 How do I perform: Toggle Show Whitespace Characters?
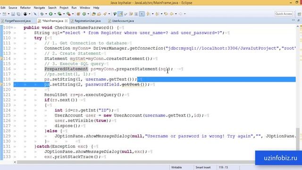pyautogui.click(x=142, y=14)
